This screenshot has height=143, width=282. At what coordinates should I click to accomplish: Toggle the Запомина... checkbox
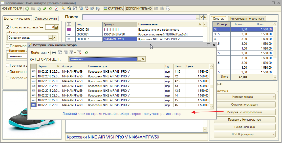coord(8,72)
